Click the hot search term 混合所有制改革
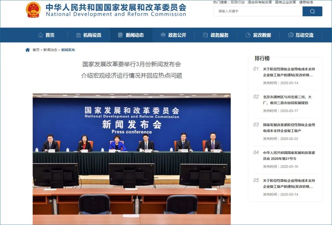The height and width of the screenshot is (225, 332). tap(260, 2)
